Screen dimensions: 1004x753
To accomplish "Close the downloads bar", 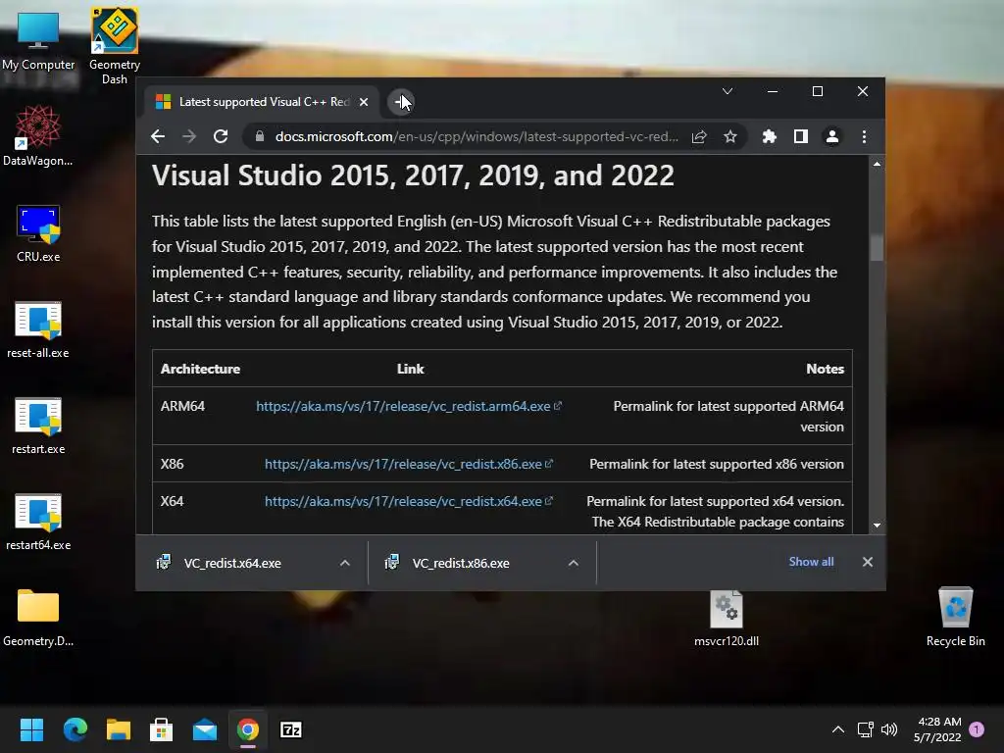I will point(867,562).
